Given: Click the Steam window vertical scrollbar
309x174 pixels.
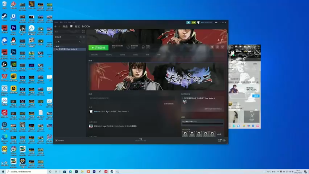Looking at the screenshot, I should coord(228,41).
